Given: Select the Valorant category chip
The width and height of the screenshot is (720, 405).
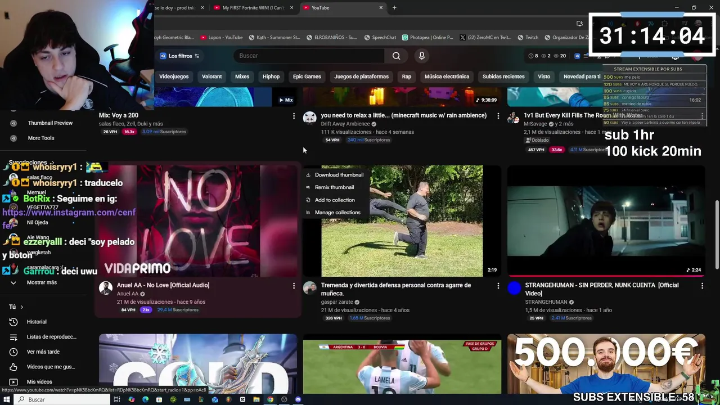Looking at the screenshot, I should pyautogui.click(x=212, y=76).
